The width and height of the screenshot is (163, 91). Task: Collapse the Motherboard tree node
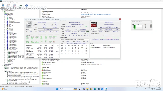pos(3,12)
